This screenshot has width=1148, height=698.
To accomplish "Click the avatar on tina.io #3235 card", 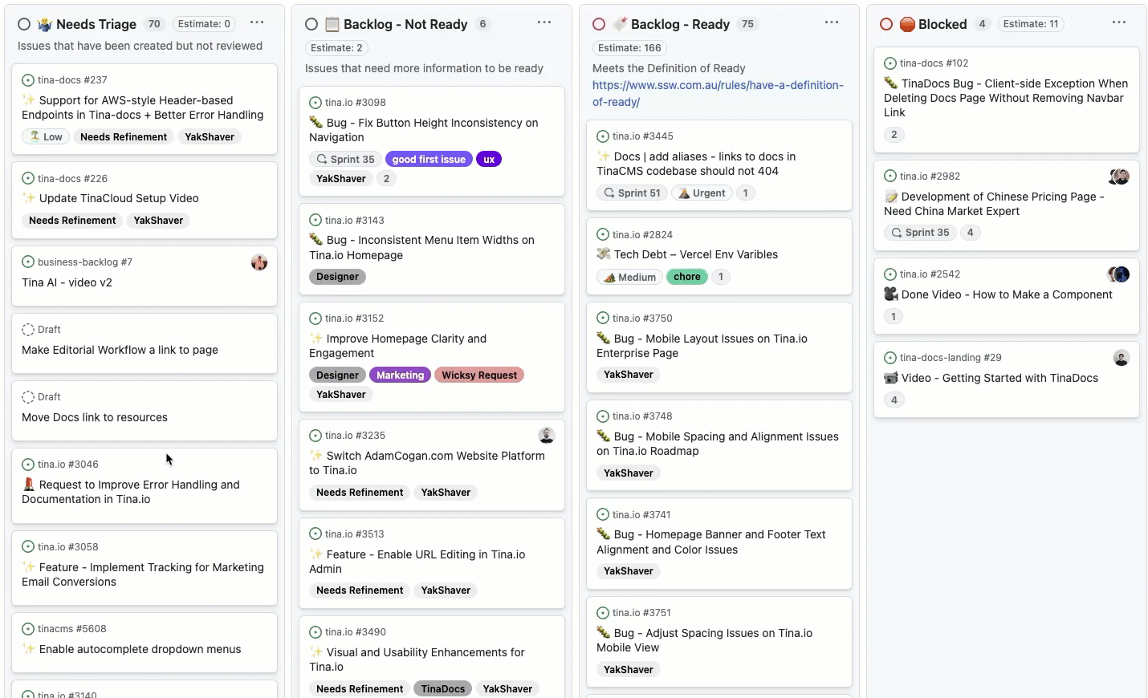I will click(x=547, y=436).
